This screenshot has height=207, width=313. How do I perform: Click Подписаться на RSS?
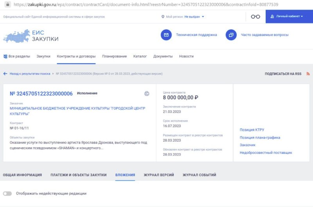[283, 74]
